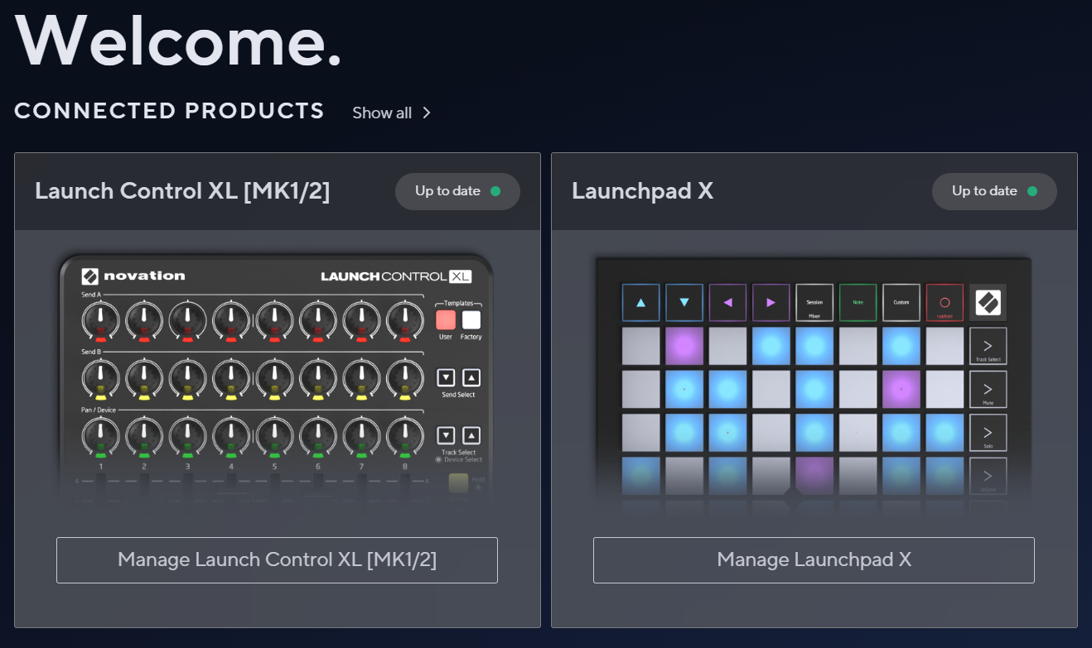The height and width of the screenshot is (648, 1092).
Task: Click the green status dot on Launch Control XL
Action: click(x=495, y=191)
